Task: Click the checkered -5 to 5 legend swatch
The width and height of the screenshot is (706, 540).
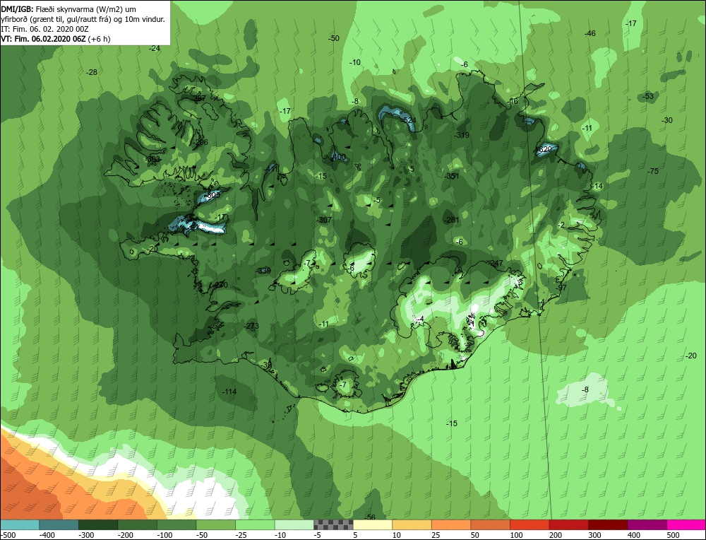Action: click(x=334, y=524)
